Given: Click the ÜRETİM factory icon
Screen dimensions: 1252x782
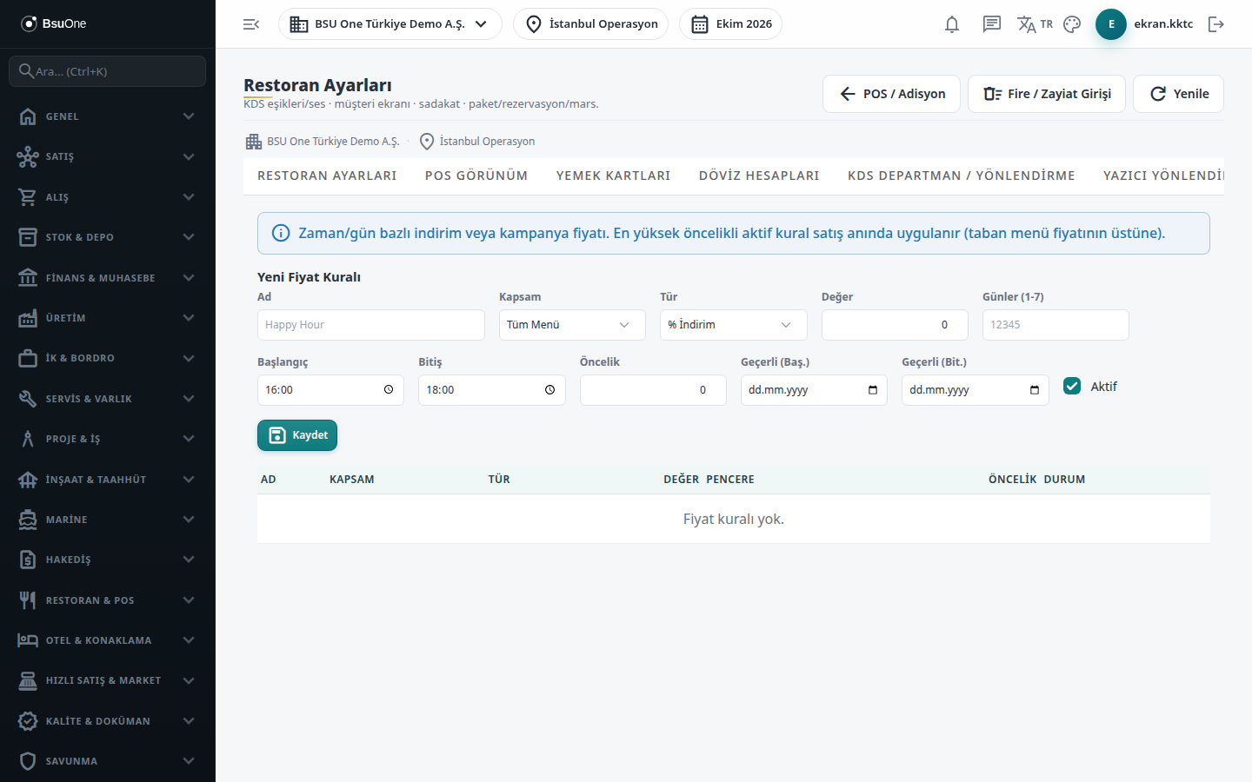Looking at the screenshot, I should (x=28, y=318).
